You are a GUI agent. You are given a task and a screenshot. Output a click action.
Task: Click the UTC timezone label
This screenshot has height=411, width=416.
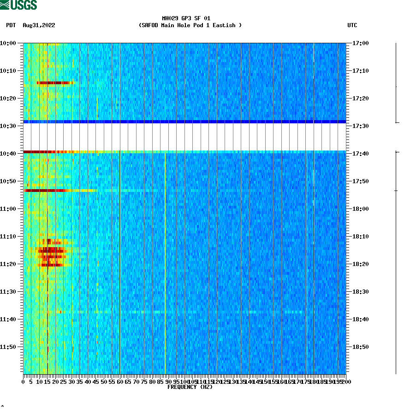353,26
